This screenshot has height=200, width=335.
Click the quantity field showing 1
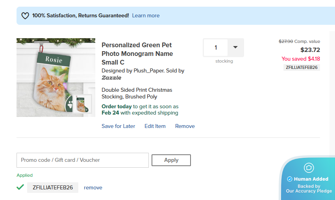pyautogui.click(x=216, y=48)
